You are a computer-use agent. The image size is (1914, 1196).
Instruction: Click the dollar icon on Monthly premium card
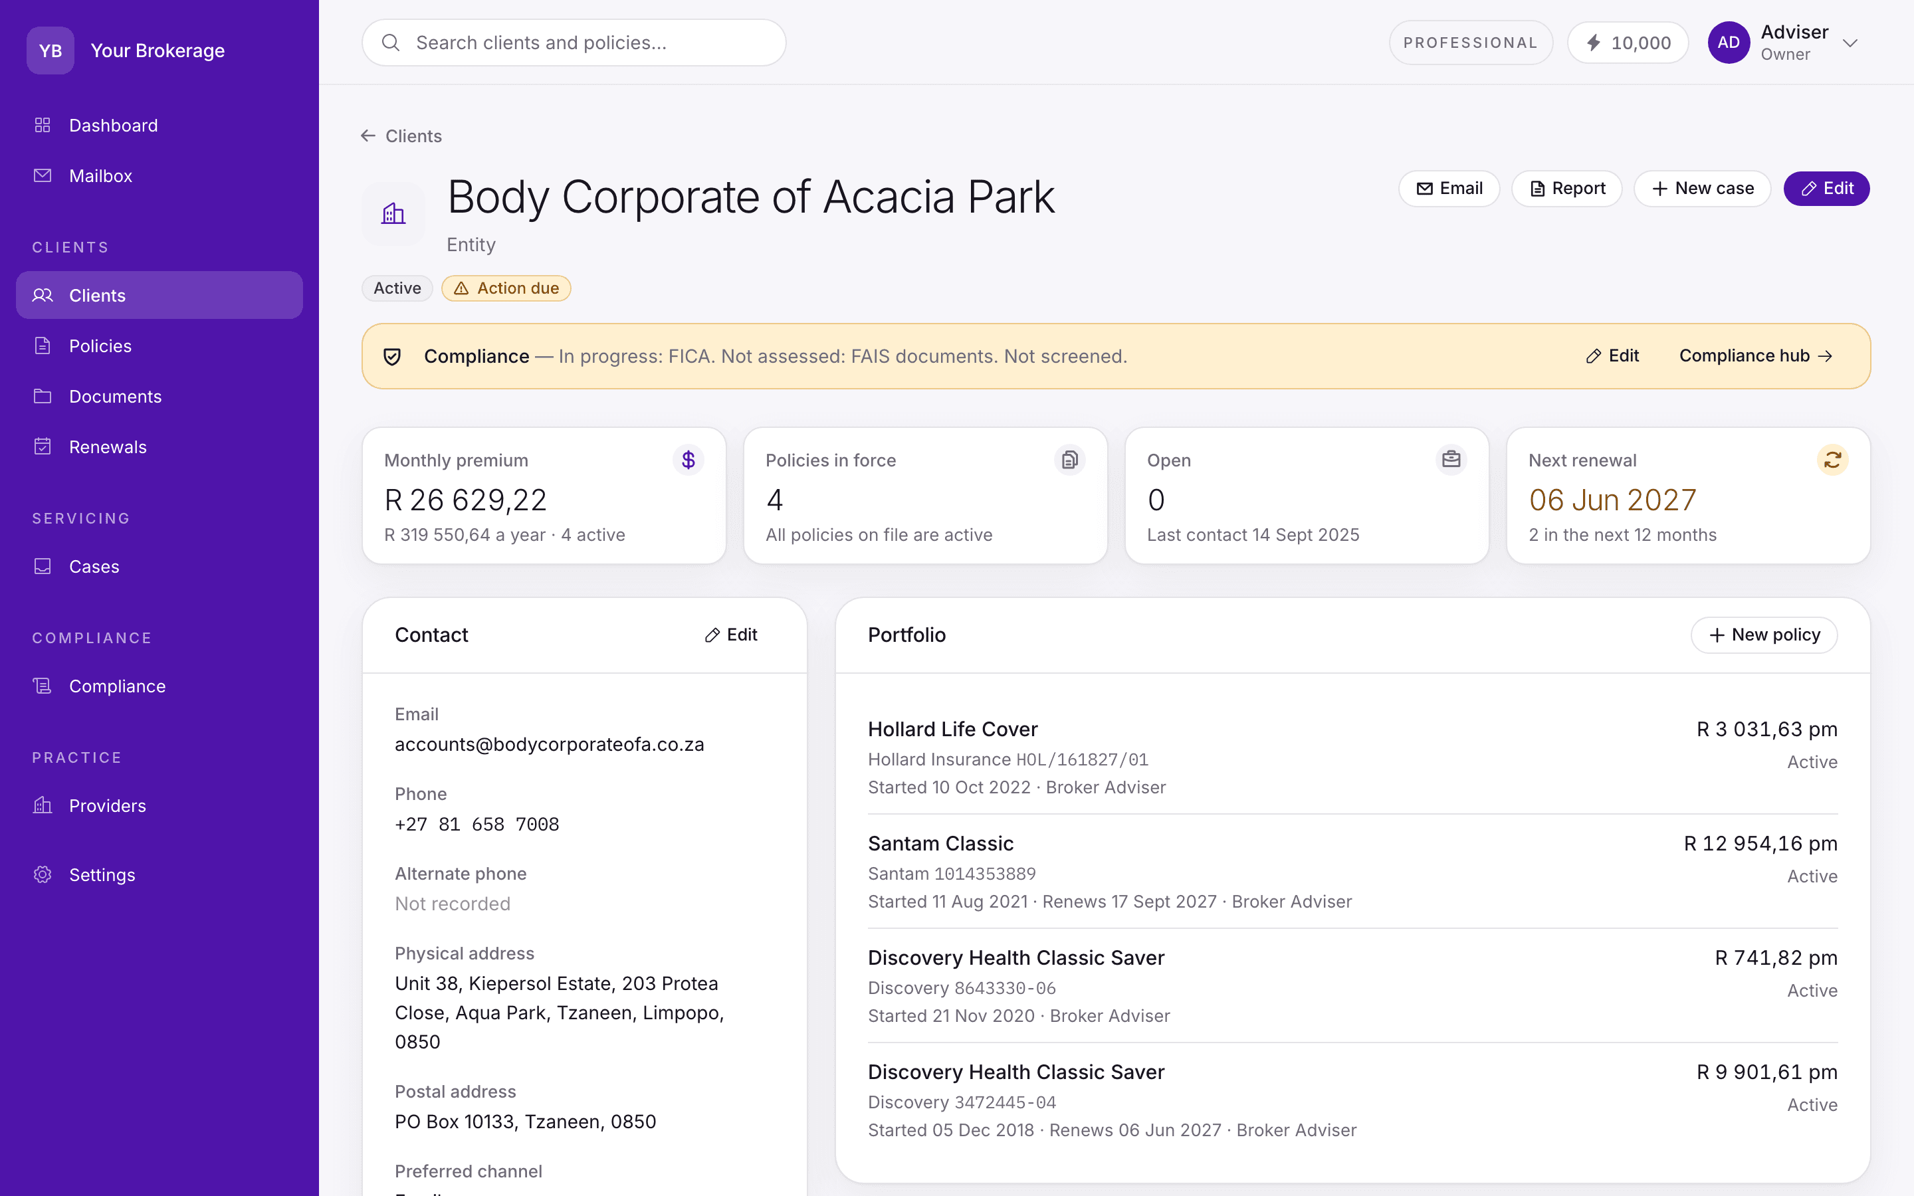pyautogui.click(x=688, y=460)
